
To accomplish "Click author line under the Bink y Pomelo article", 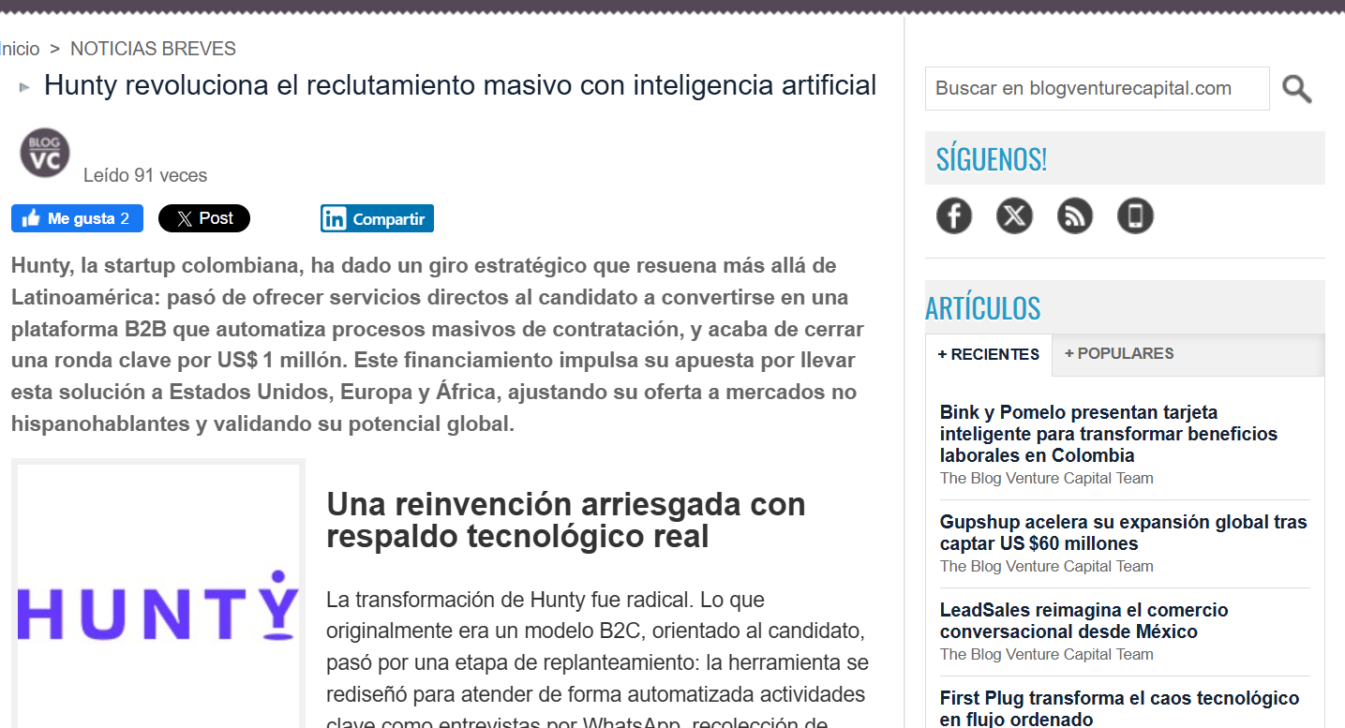I will (x=1046, y=478).
